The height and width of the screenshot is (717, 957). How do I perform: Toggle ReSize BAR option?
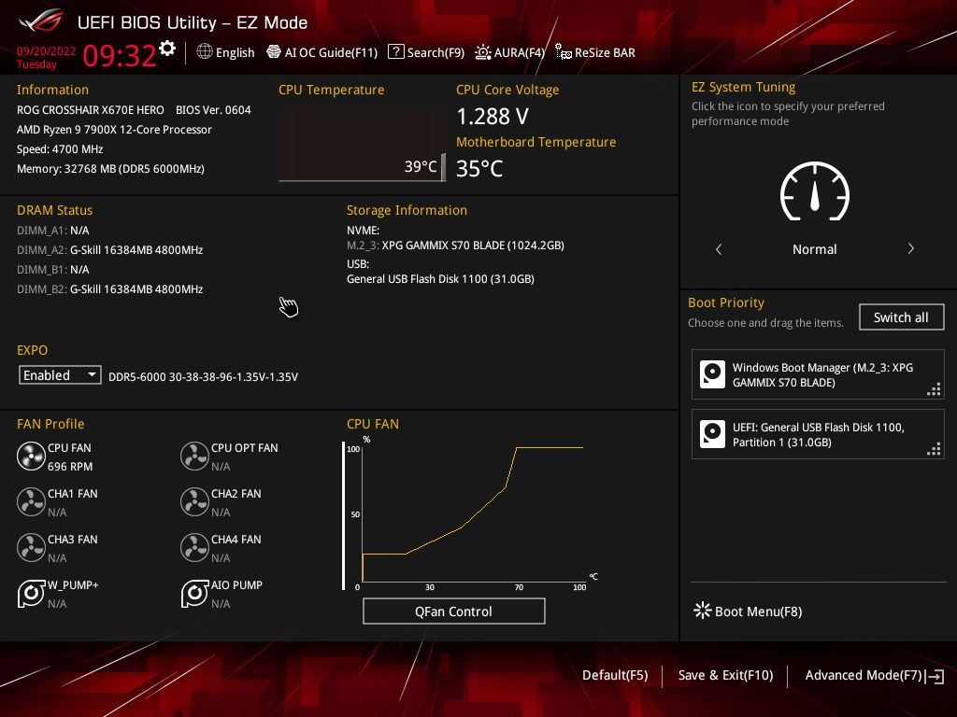point(595,52)
